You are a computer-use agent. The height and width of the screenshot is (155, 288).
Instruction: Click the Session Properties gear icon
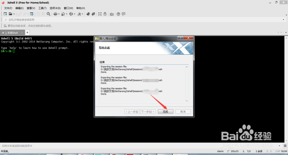coord(32,14)
